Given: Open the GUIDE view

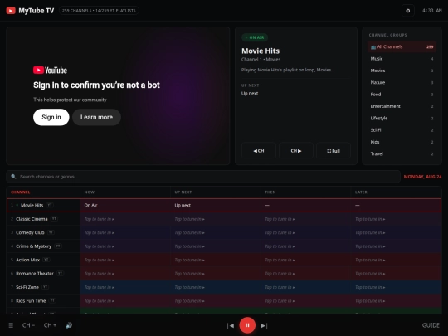Looking at the screenshot, I should point(431,325).
